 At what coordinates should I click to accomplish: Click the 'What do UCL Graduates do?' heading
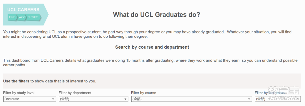156,15
